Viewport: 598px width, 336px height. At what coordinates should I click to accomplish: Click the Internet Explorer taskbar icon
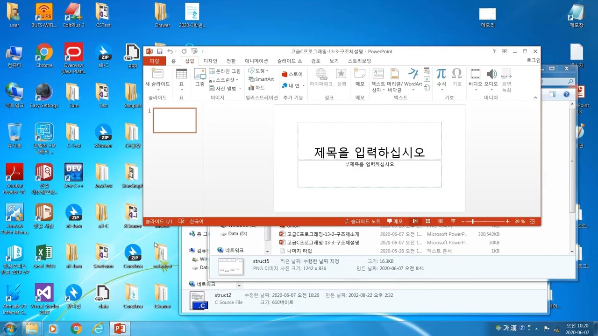(98, 329)
